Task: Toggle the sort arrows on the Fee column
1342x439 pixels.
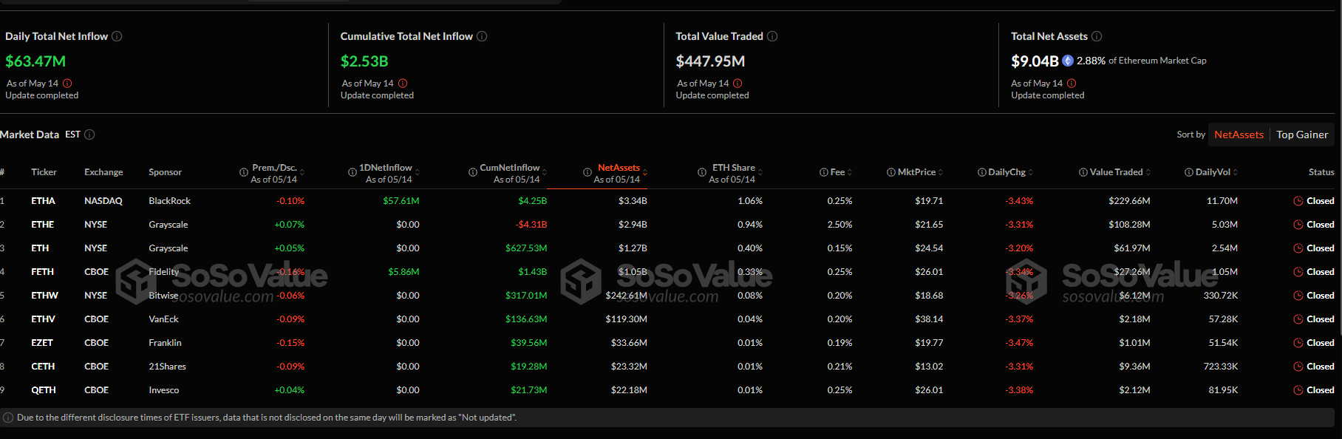Action: coord(850,172)
